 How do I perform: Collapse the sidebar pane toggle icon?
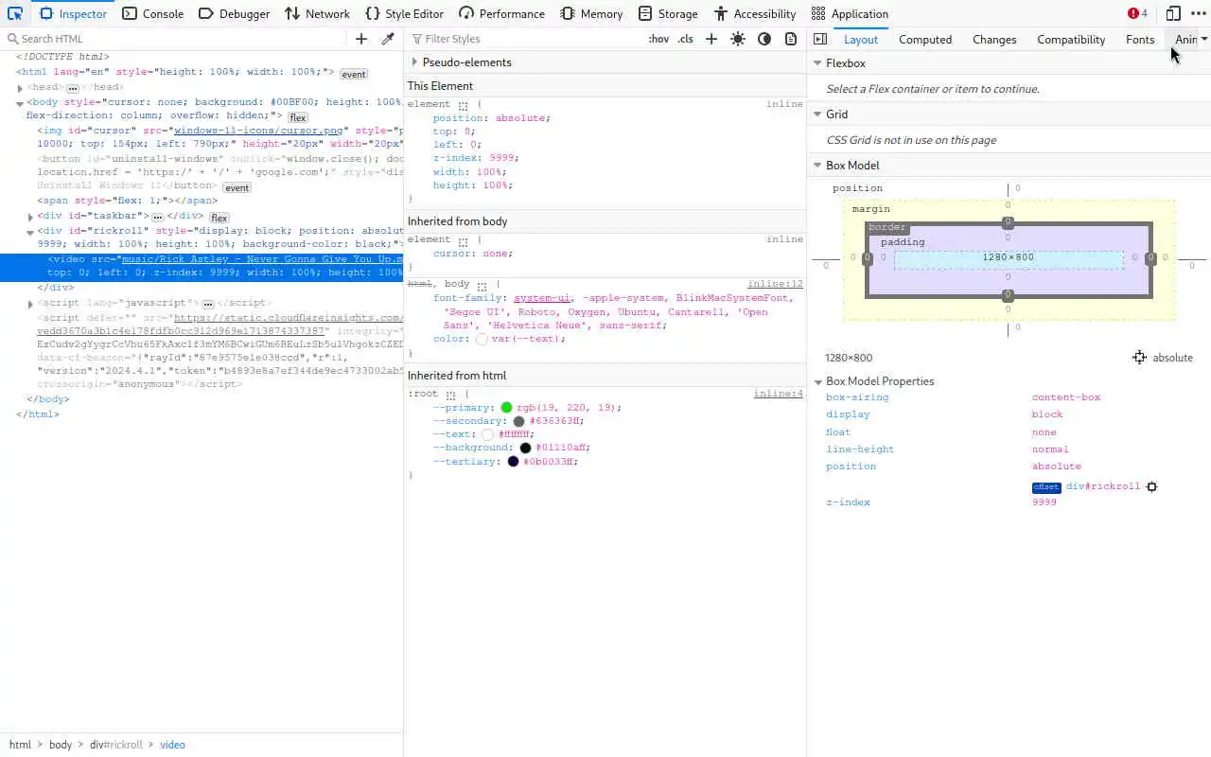point(820,39)
